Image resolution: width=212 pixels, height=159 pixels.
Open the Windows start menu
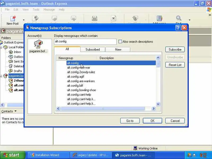(x=12, y=155)
